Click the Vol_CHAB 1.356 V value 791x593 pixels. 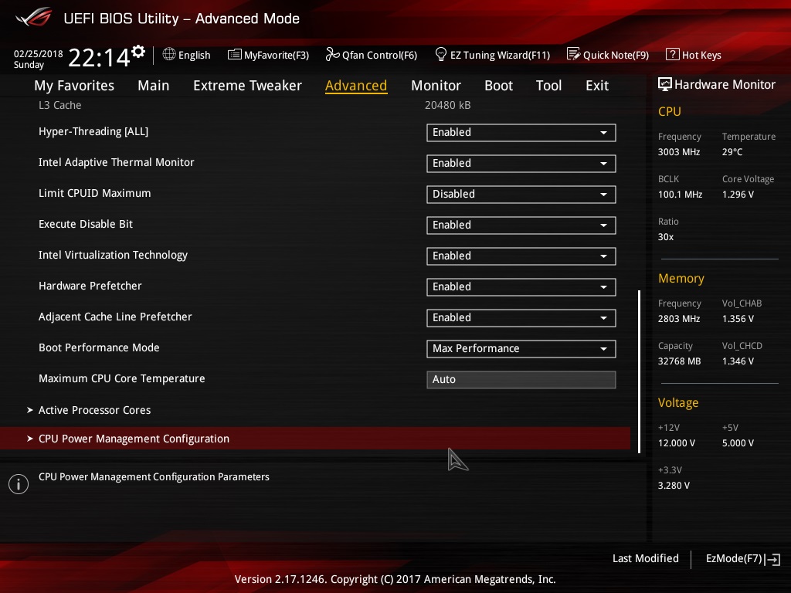738,319
